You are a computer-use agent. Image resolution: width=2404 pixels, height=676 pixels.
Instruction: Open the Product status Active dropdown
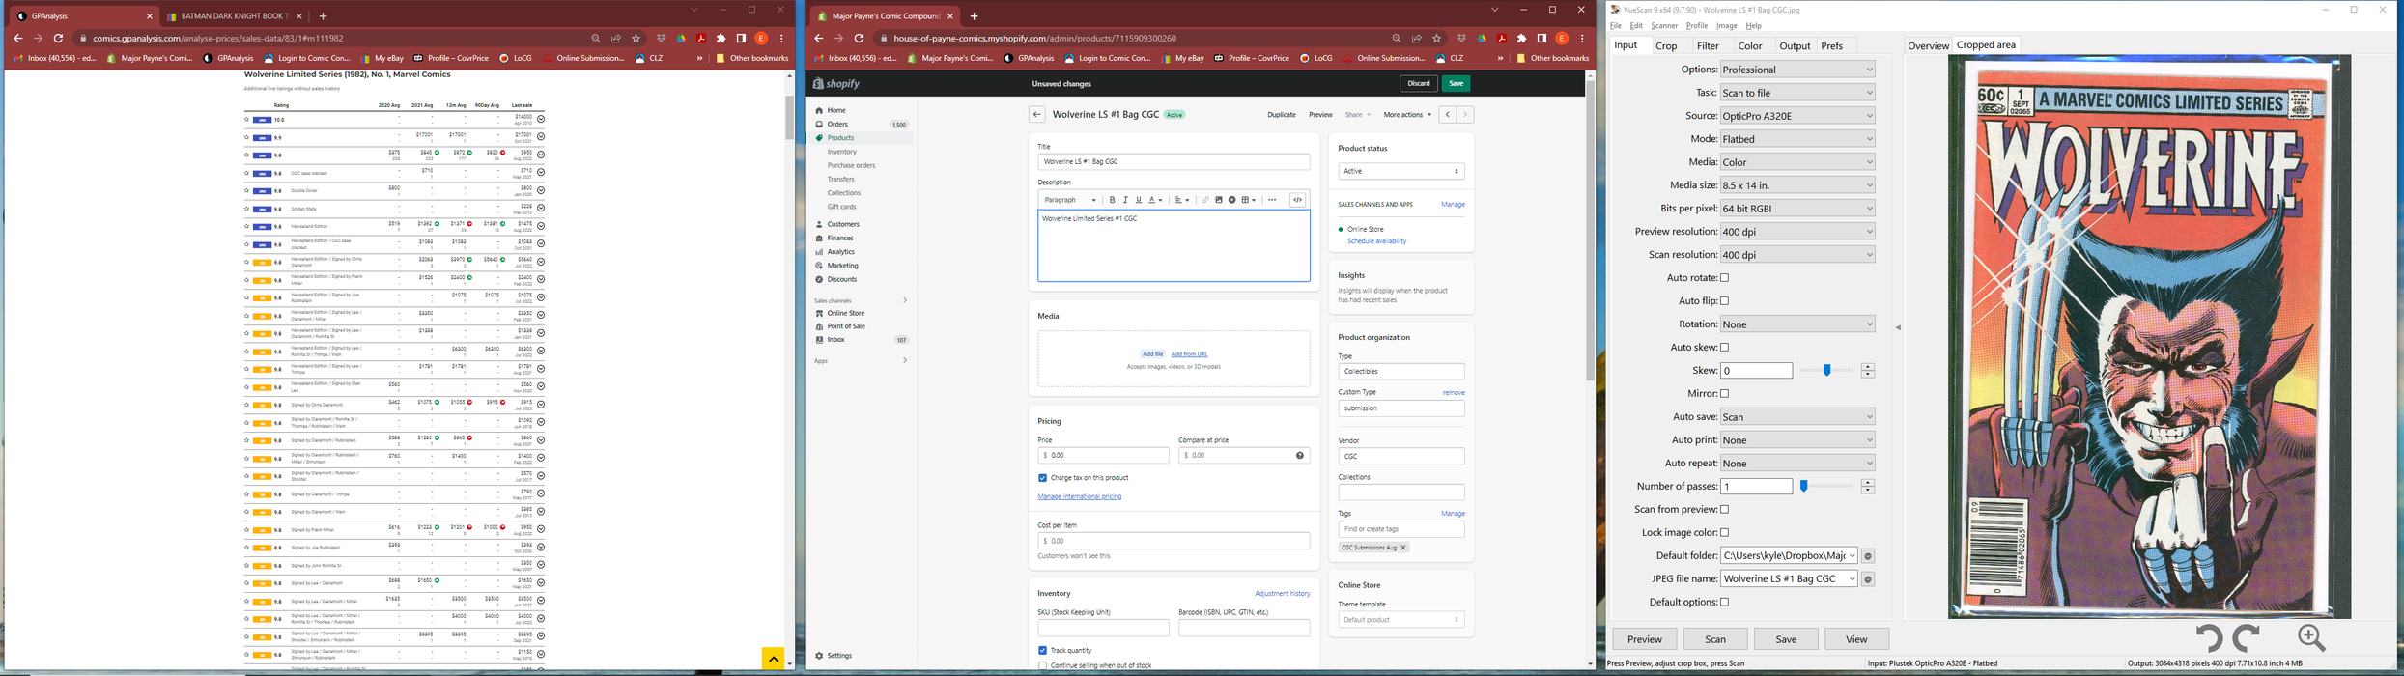[x=1400, y=171]
